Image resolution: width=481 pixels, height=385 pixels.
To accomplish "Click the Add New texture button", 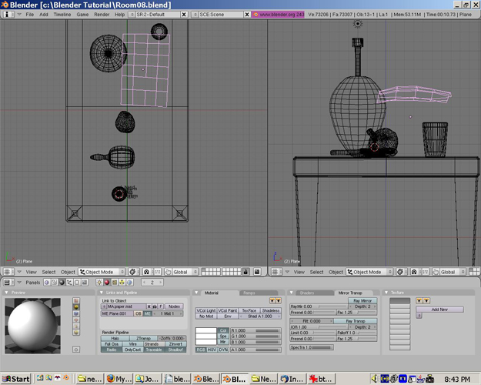I will click(x=439, y=309).
